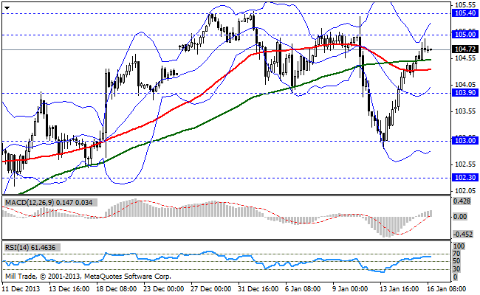Click the RSI 50 level label

(x=457, y=261)
